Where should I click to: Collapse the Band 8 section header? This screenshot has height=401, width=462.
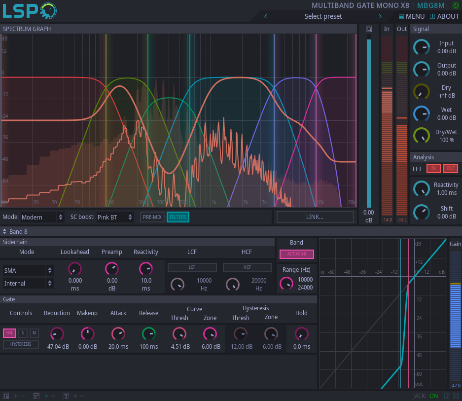point(5,231)
